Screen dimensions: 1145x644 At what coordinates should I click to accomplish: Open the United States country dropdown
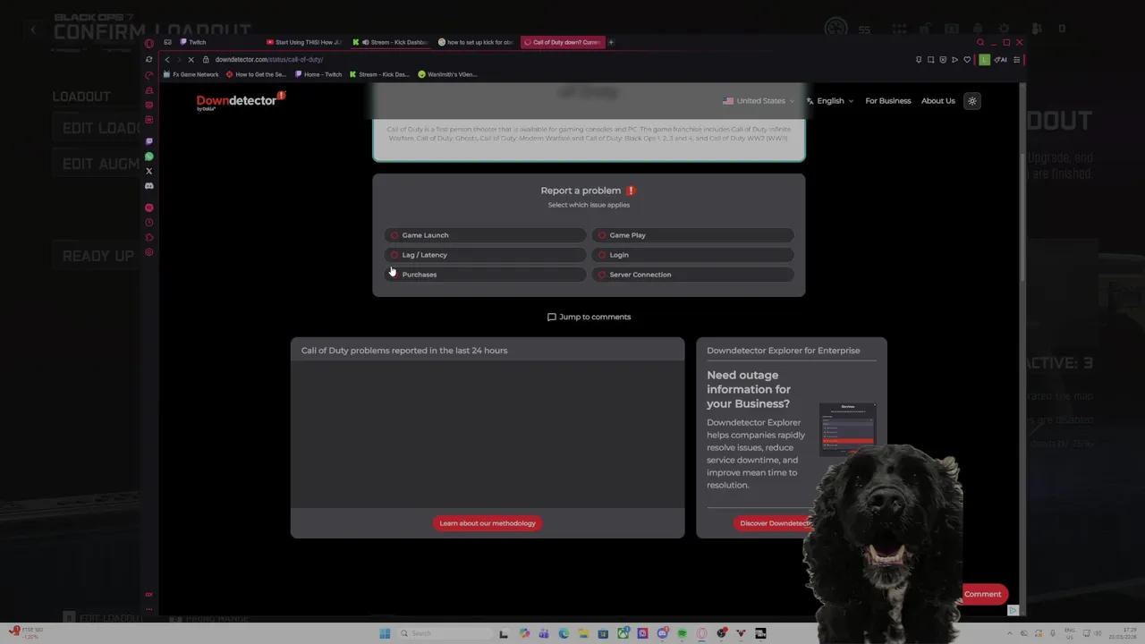coord(759,101)
